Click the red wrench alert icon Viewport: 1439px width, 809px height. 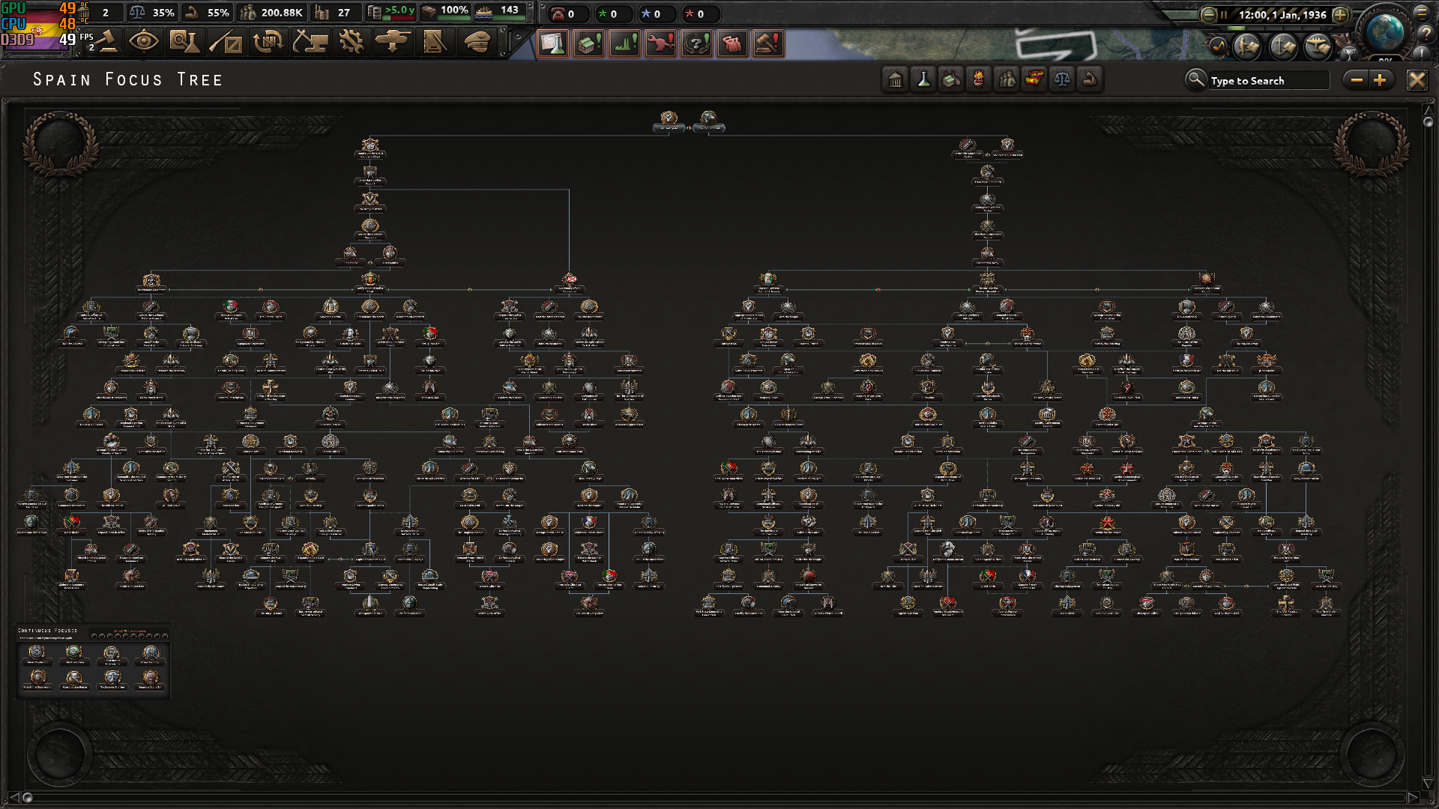(660, 43)
